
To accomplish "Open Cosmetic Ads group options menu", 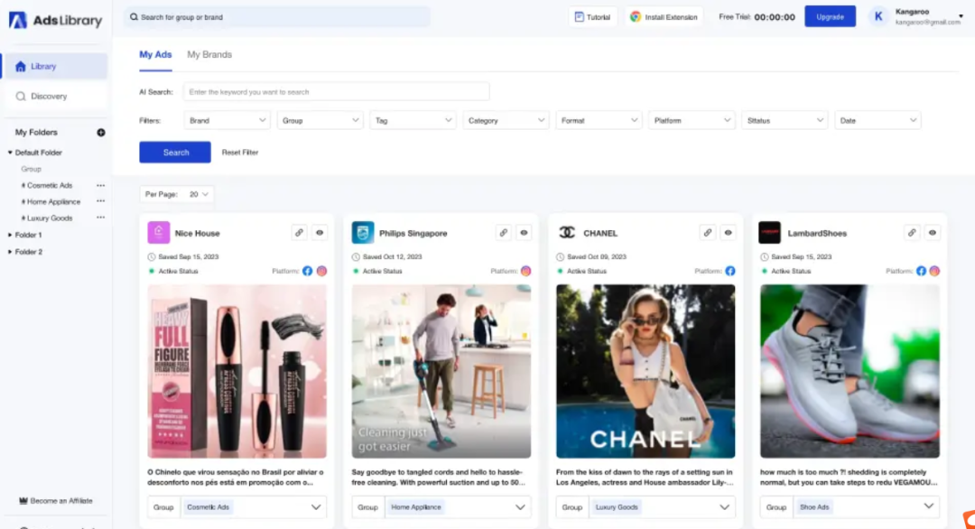I will point(101,185).
